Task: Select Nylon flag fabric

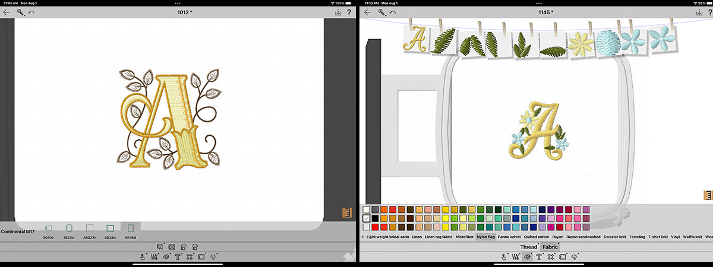Action: [485, 237]
